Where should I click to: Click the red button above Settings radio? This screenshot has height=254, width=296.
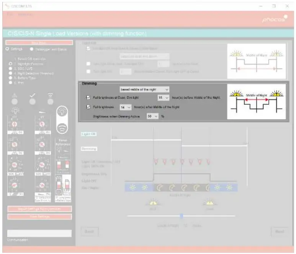(39, 42)
